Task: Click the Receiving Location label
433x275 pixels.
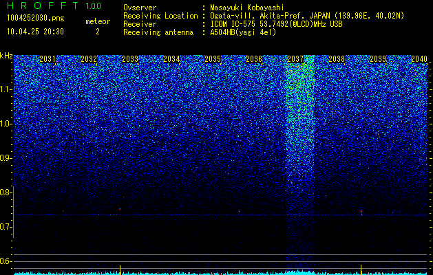Action: click(x=160, y=16)
